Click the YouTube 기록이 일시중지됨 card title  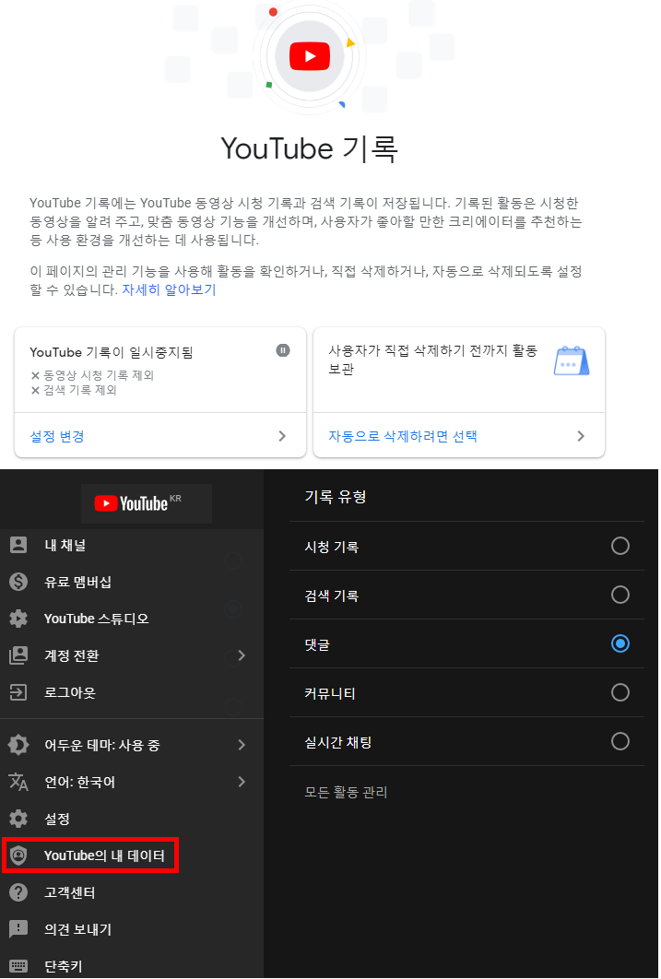112,352
